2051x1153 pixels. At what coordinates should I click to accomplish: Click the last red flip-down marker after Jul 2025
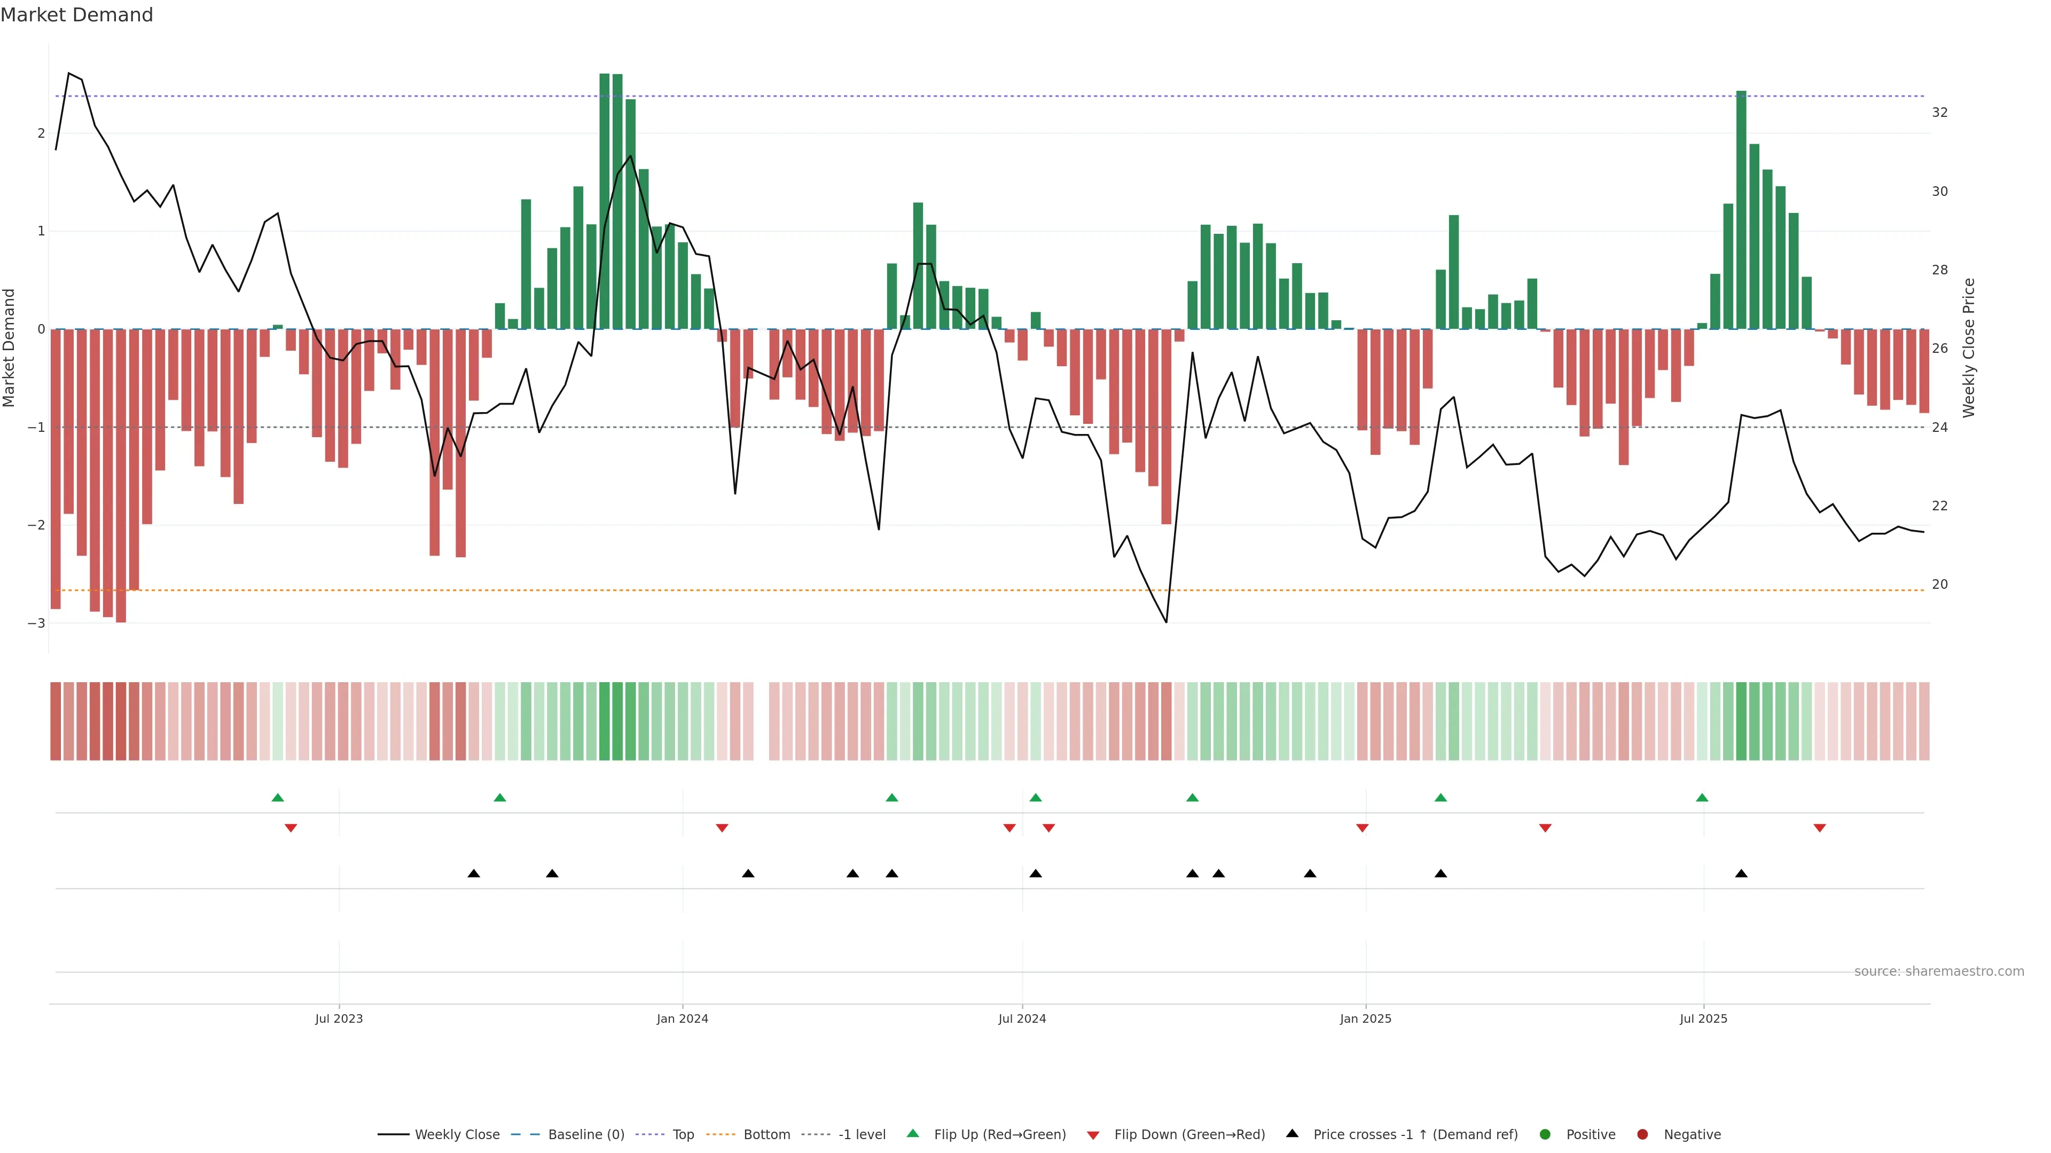(x=1819, y=828)
